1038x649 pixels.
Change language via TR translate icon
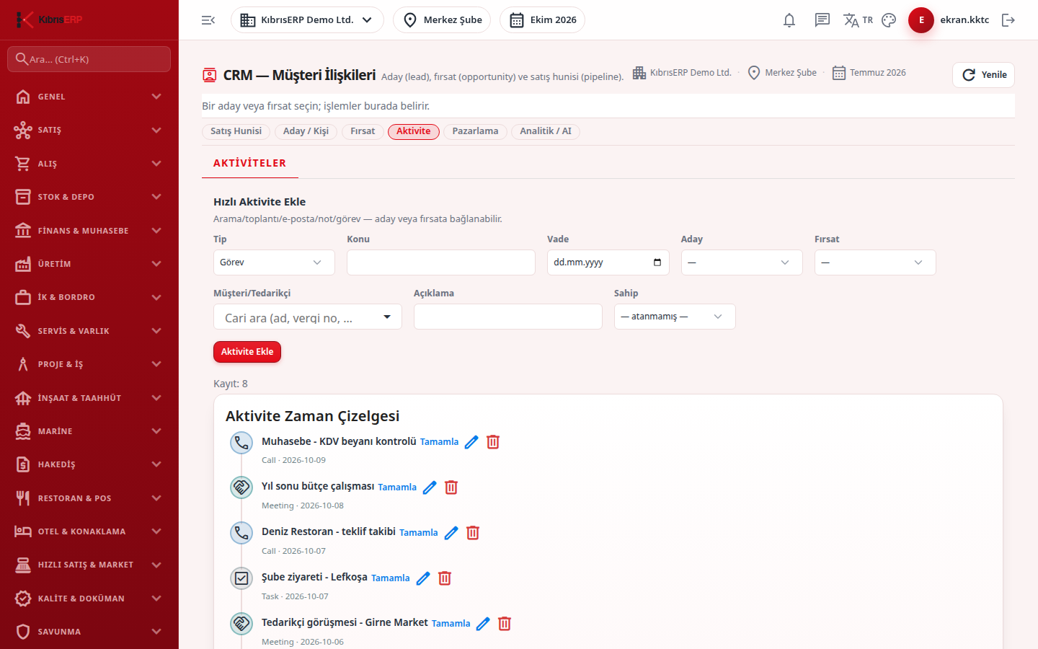(x=858, y=20)
